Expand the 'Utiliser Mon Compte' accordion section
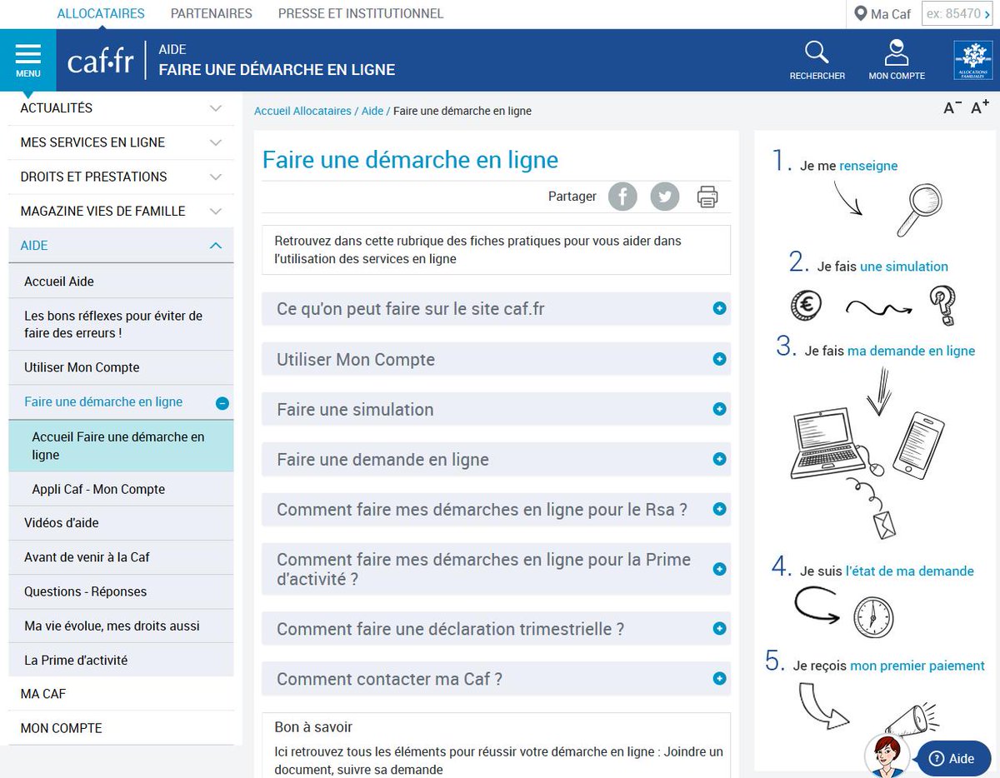Viewport: 1000px width, 778px height. (496, 360)
